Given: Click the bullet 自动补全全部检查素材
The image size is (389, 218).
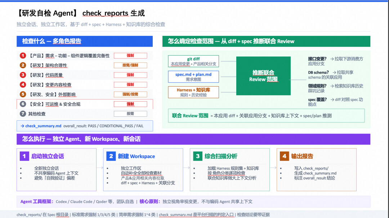Looking at the screenshot, I should (141, 173).
